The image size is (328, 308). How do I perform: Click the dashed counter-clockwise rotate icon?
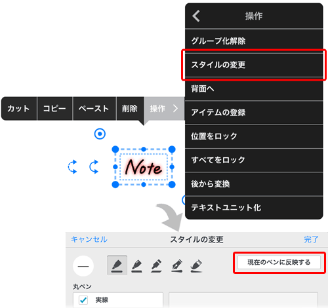[72, 167]
